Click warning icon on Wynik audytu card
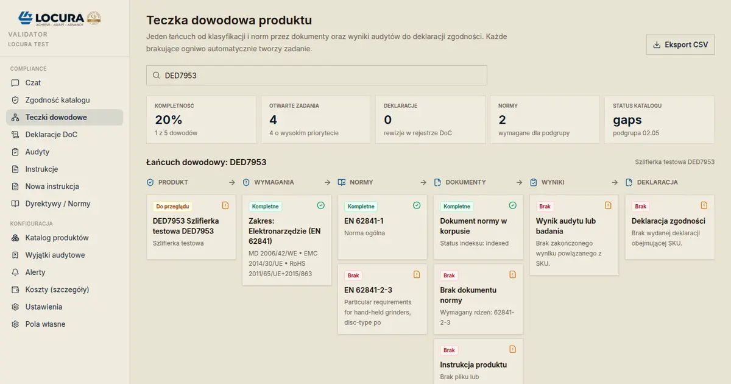This screenshot has width=731, height=384. tap(608, 205)
